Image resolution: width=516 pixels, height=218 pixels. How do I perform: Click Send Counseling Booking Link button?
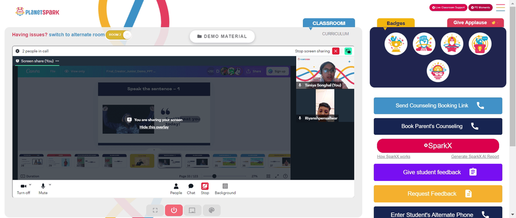(438, 106)
